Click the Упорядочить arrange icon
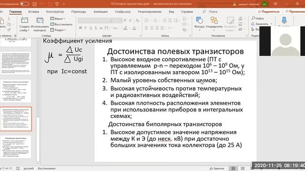The width and height of the screenshot is (305, 171). click(x=214, y=20)
